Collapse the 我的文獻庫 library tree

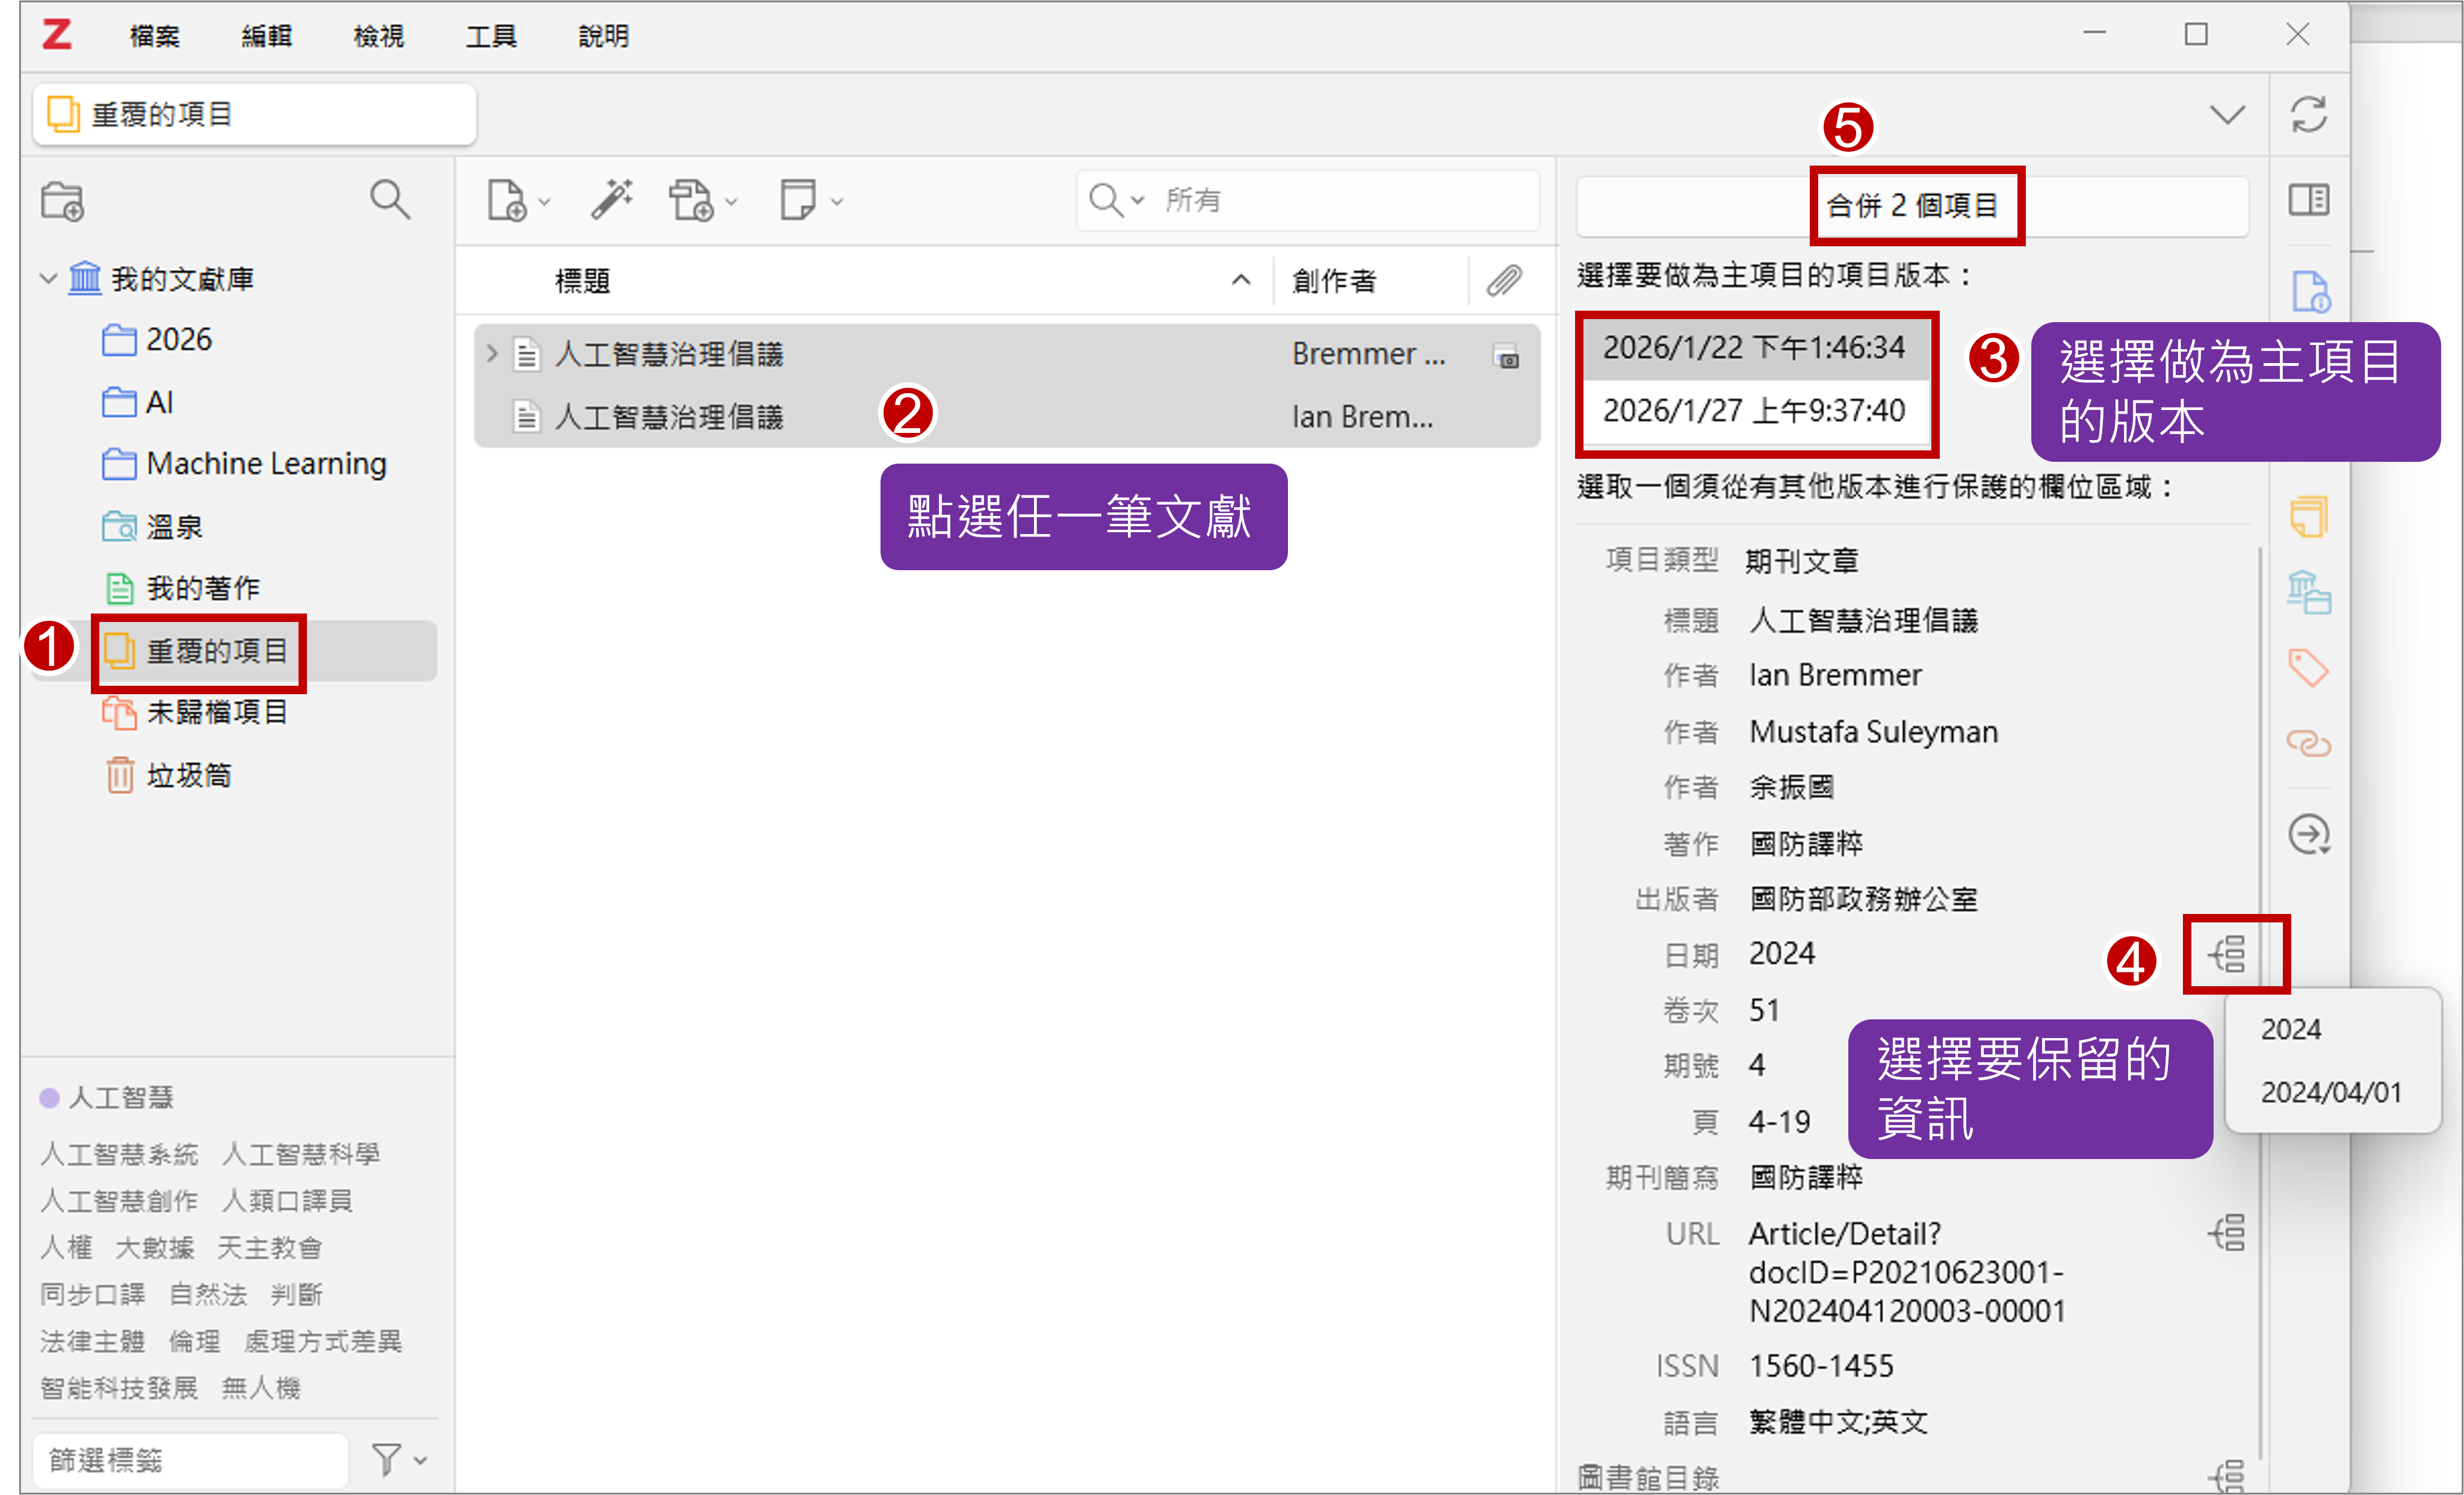pos(48,278)
